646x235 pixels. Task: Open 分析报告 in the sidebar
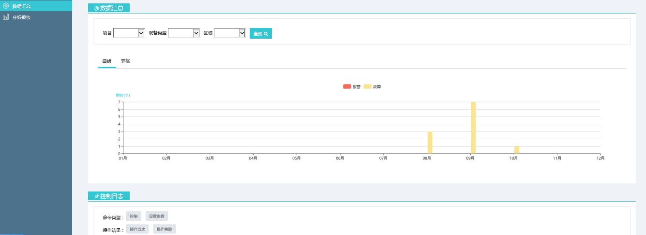click(x=21, y=17)
